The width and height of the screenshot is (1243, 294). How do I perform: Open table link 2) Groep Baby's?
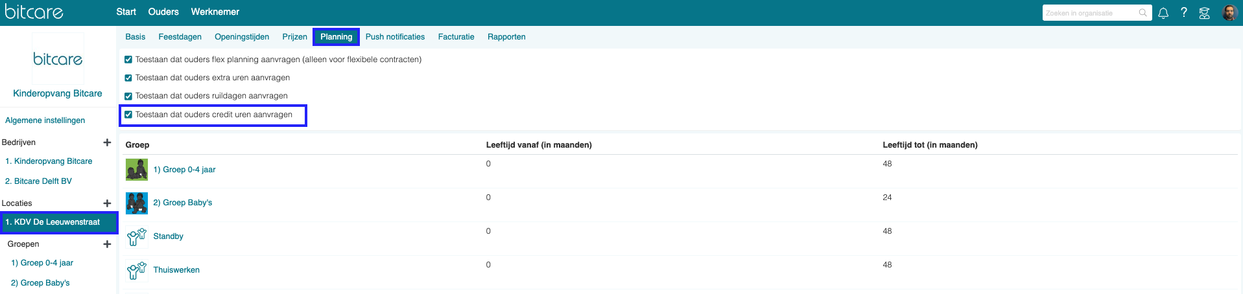(183, 203)
